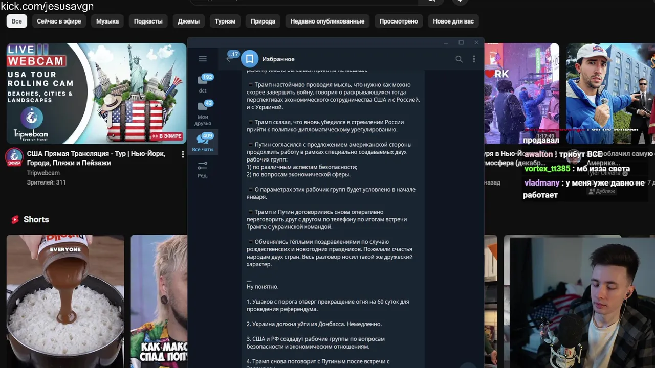The height and width of the screenshot is (368, 655).
Task: Open Telegram chat options menu
Action: [x=474, y=59]
